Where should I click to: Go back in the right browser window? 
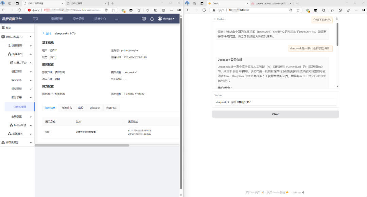click(x=188, y=10)
